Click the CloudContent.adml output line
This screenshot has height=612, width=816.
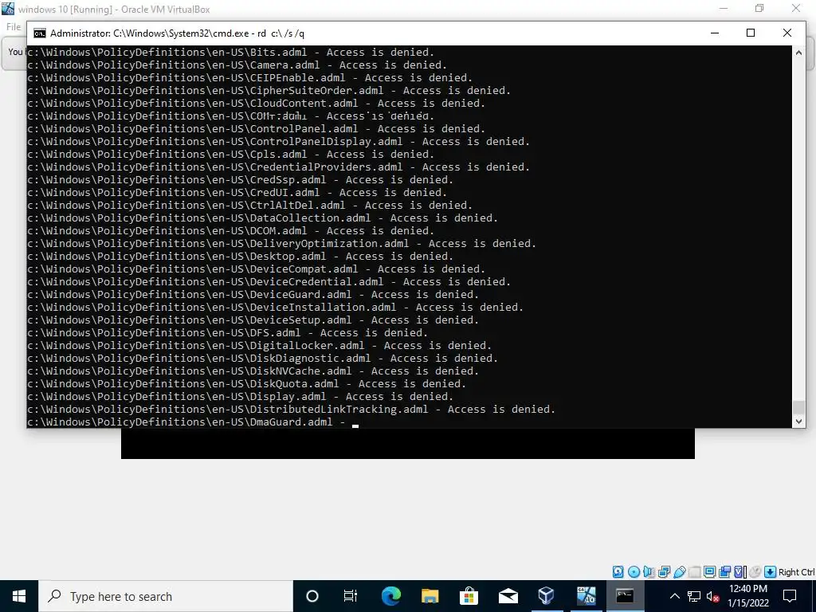[256, 103]
